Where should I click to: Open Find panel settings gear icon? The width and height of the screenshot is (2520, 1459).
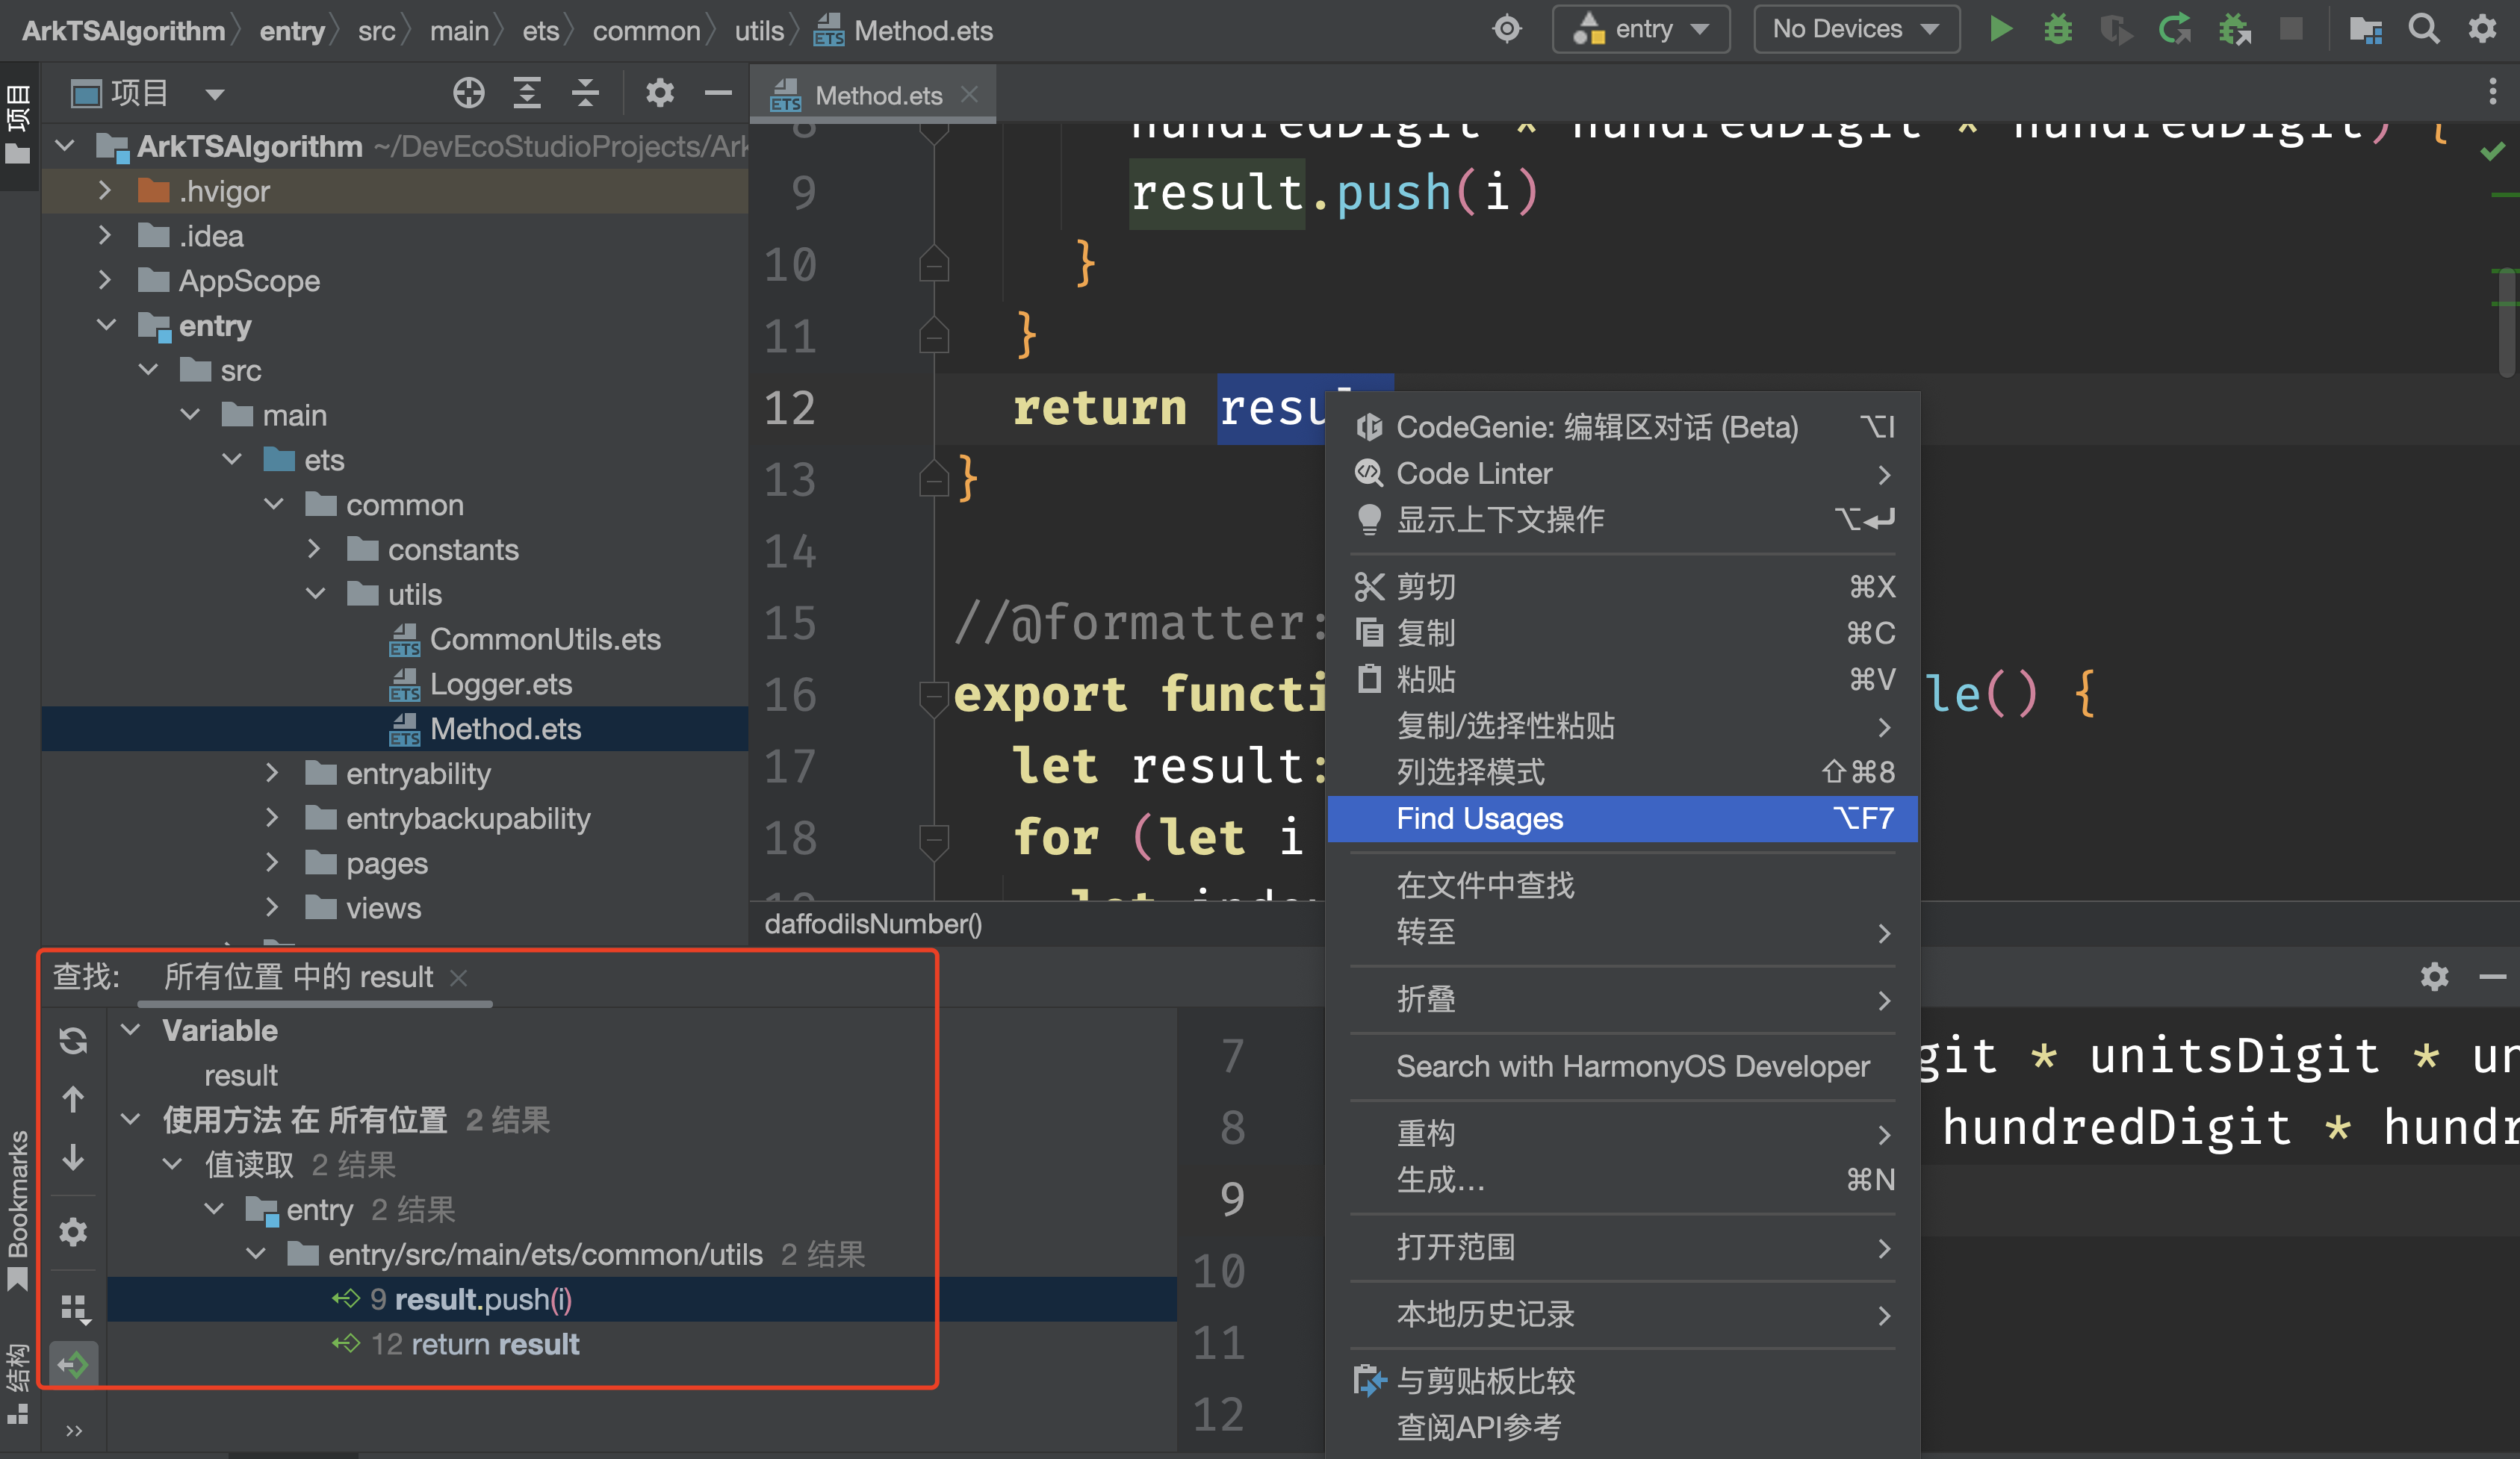coord(73,1231)
